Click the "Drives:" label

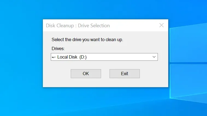[58, 48]
